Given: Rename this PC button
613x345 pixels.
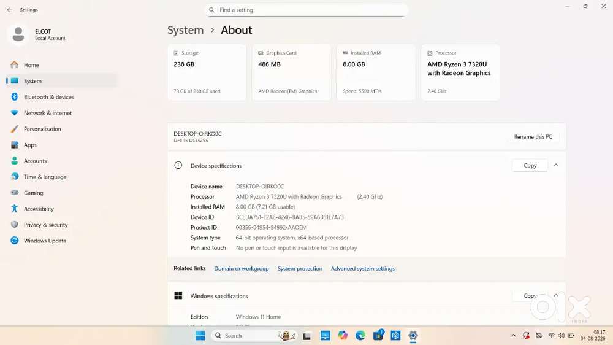Looking at the screenshot, I should [x=533, y=137].
